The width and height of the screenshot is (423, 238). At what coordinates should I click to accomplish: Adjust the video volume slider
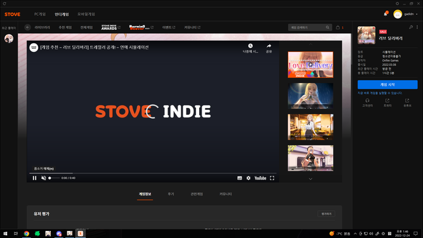click(54, 178)
